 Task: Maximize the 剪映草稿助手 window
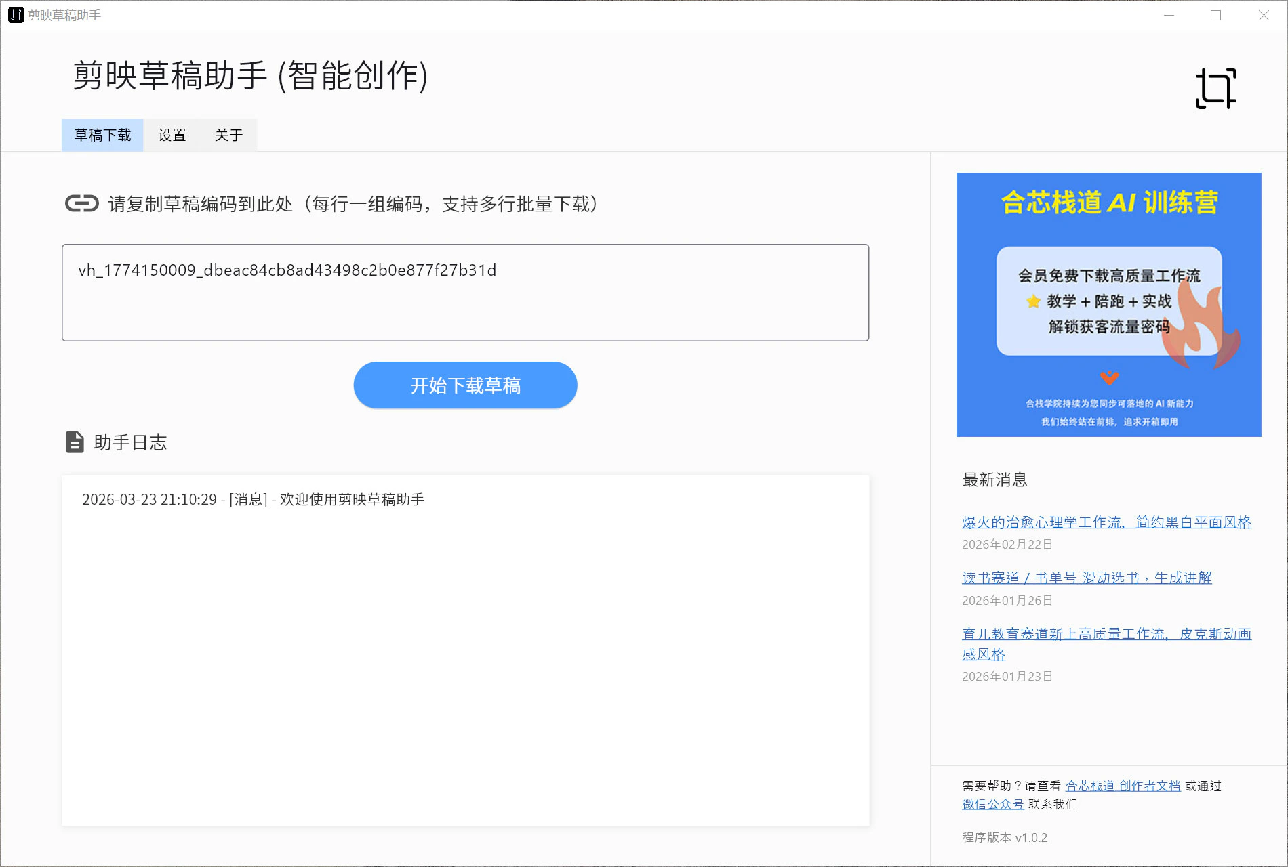pyautogui.click(x=1215, y=15)
